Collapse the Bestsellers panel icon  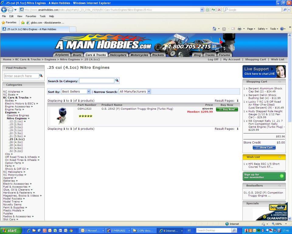pos(280,186)
